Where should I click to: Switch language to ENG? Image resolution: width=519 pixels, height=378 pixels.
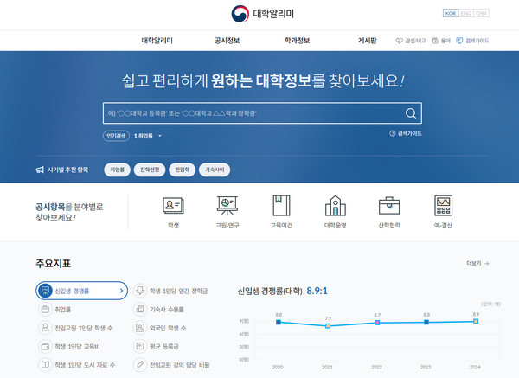click(x=465, y=13)
